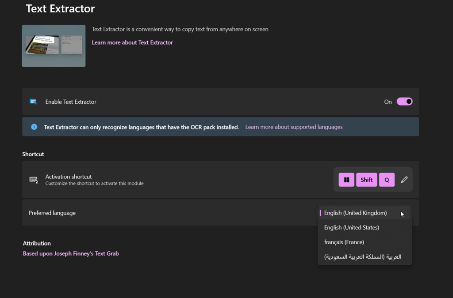
Task: Click the Activation shortcut title text
Action: coord(69,177)
